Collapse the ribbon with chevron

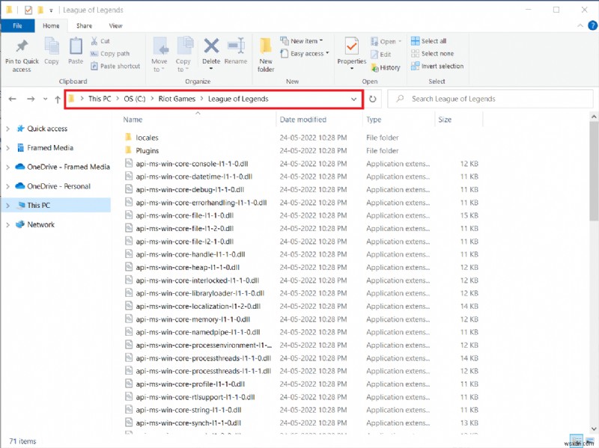580,25
